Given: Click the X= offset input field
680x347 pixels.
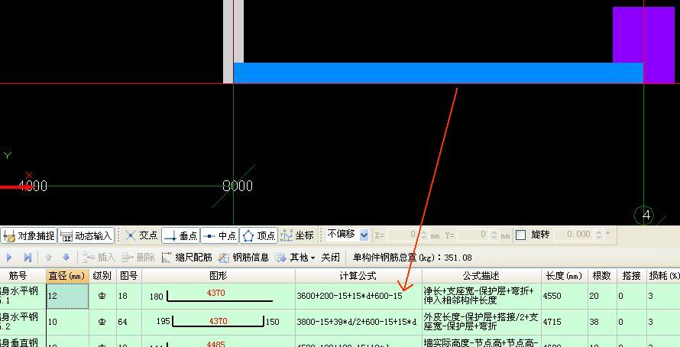Looking at the screenshot, I should click(403, 235).
